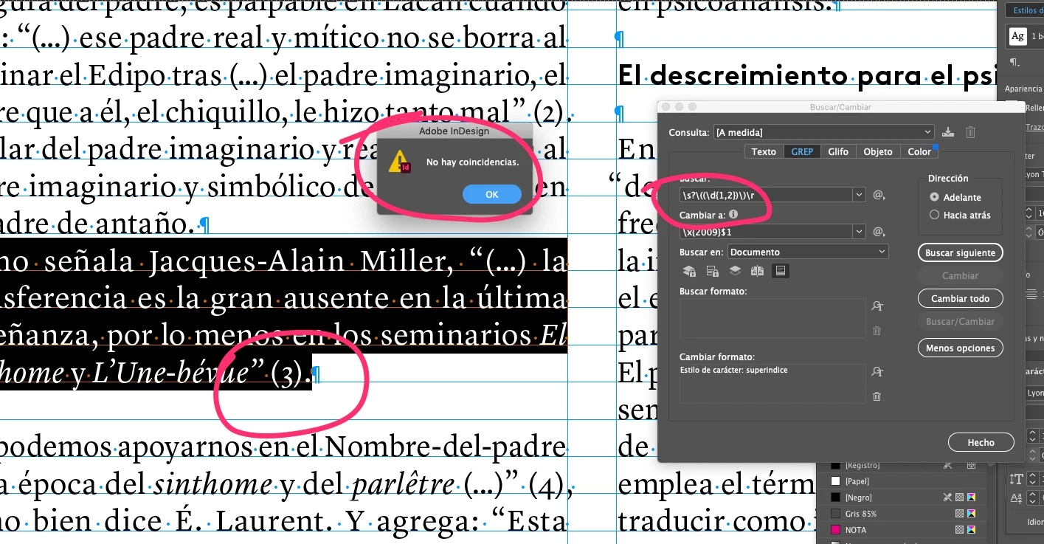The width and height of the screenshot is (1044, 544).
Task: Toggle include master pages search option
Action: click(757, 271)
